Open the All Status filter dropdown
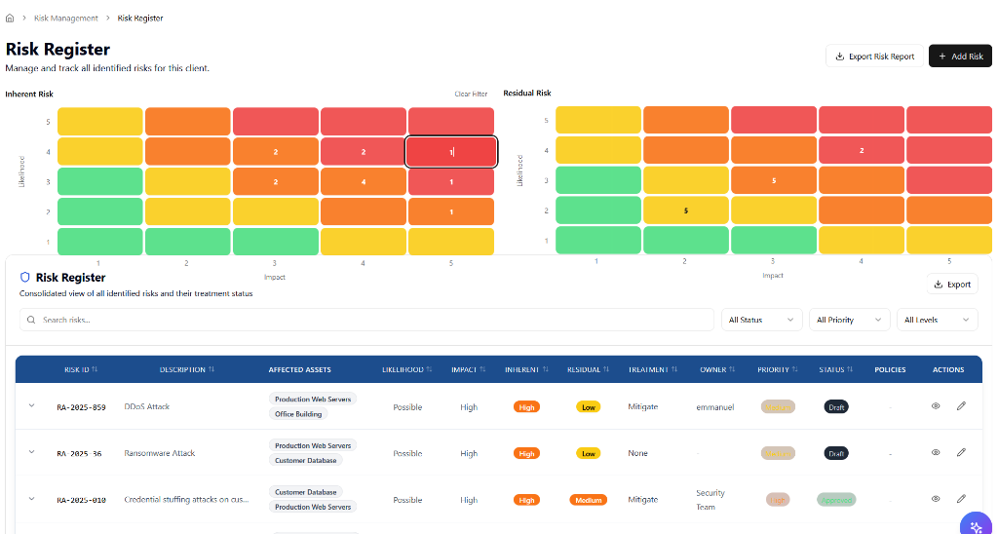The width and height of the screenshot is (998, 534). pyautogui.click(x=761, y=320)
